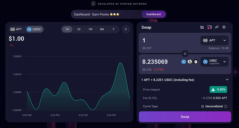Switch chart to 1W timeframe

coord(90,29)
